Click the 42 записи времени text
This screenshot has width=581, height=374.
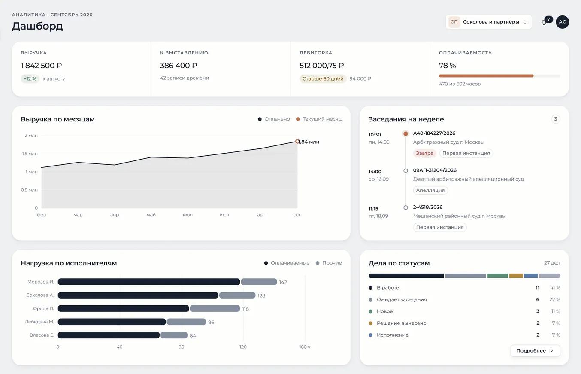[x=185, y=78]
